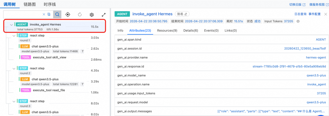Click the end time 2026-04-22 20:37:06.309
This screenshot has height=116, width=329.
click(x=203, y=21)
